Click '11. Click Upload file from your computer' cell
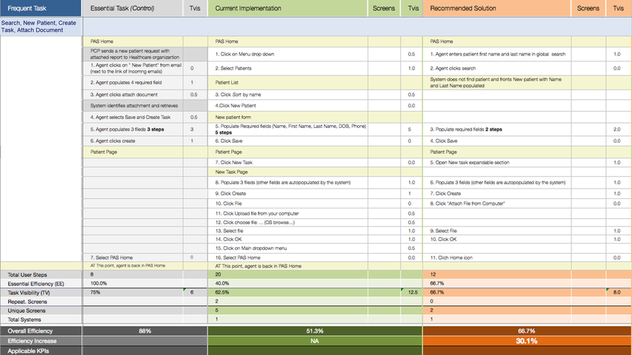 (287, 213)
